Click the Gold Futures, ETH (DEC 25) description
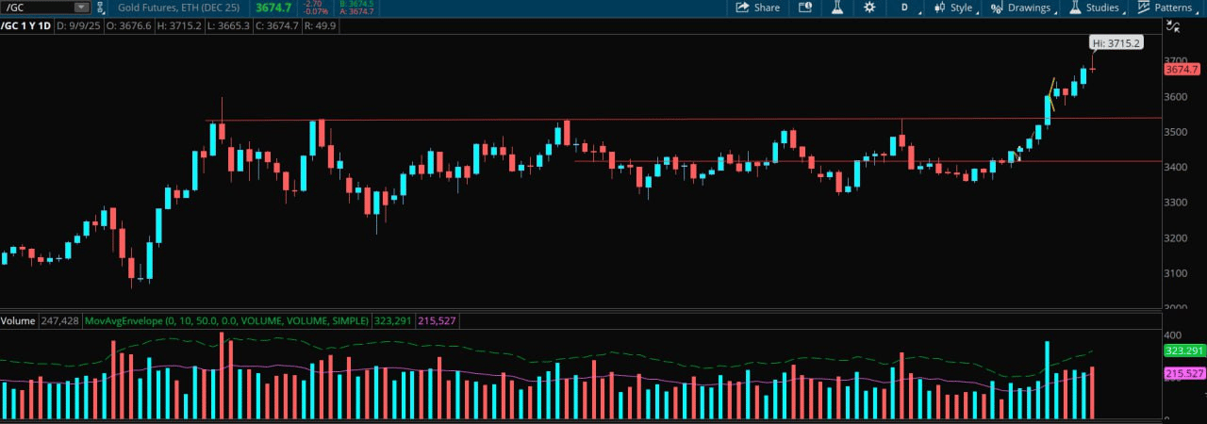 pyautogui.click(x=177, y=8)
